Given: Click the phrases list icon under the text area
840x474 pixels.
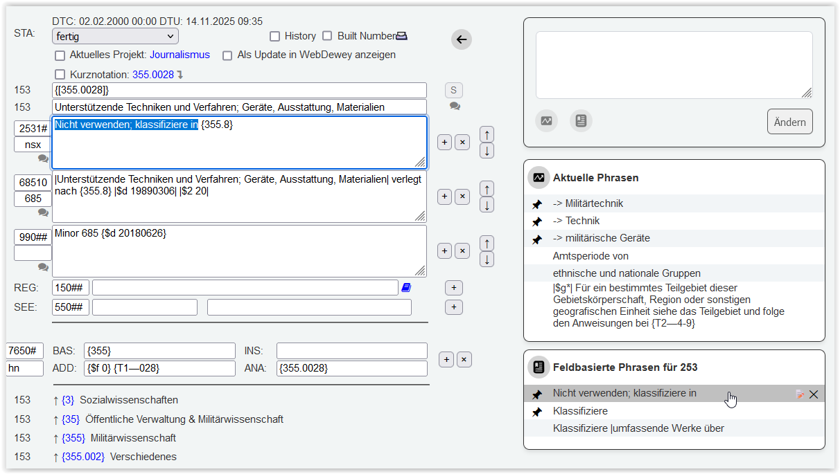Looking at the screenshot, I should tap(581, 121).
